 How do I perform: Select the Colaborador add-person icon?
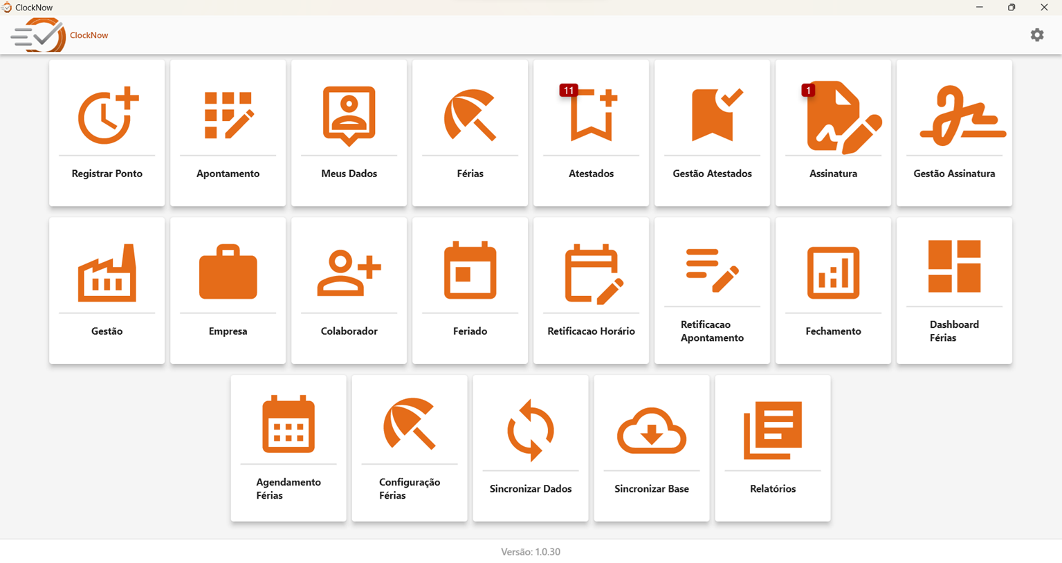coord(349,274)
